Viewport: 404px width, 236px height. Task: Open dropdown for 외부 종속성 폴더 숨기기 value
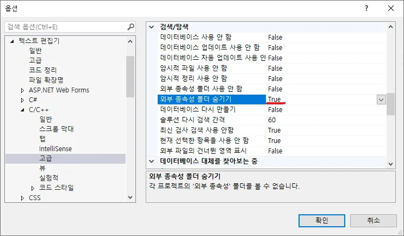381,100
